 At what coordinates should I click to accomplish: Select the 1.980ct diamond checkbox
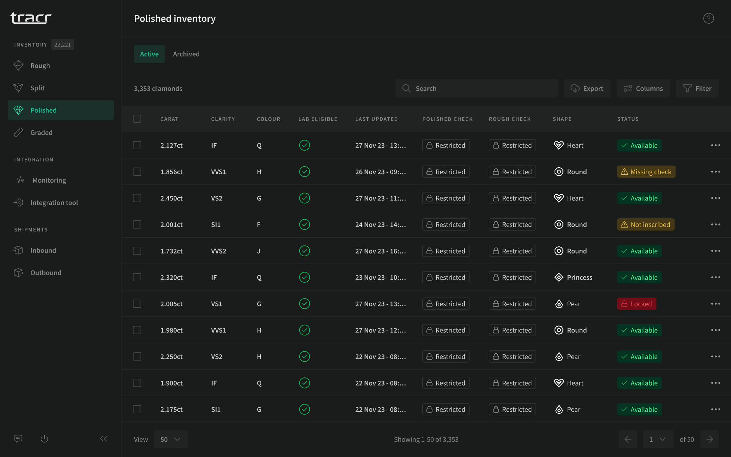click(137, 330)
